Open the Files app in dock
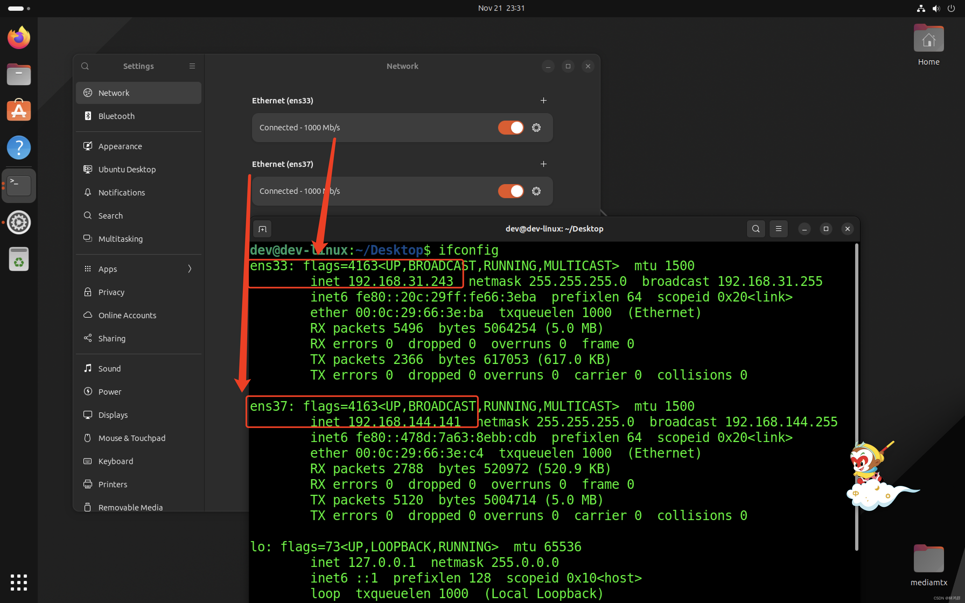This screenshot has width=965, height=603. (19, 74)
